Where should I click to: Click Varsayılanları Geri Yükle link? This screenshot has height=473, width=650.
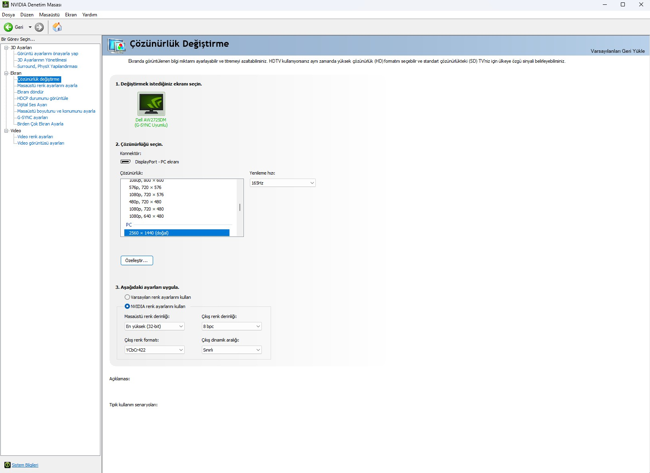(618, 51)
